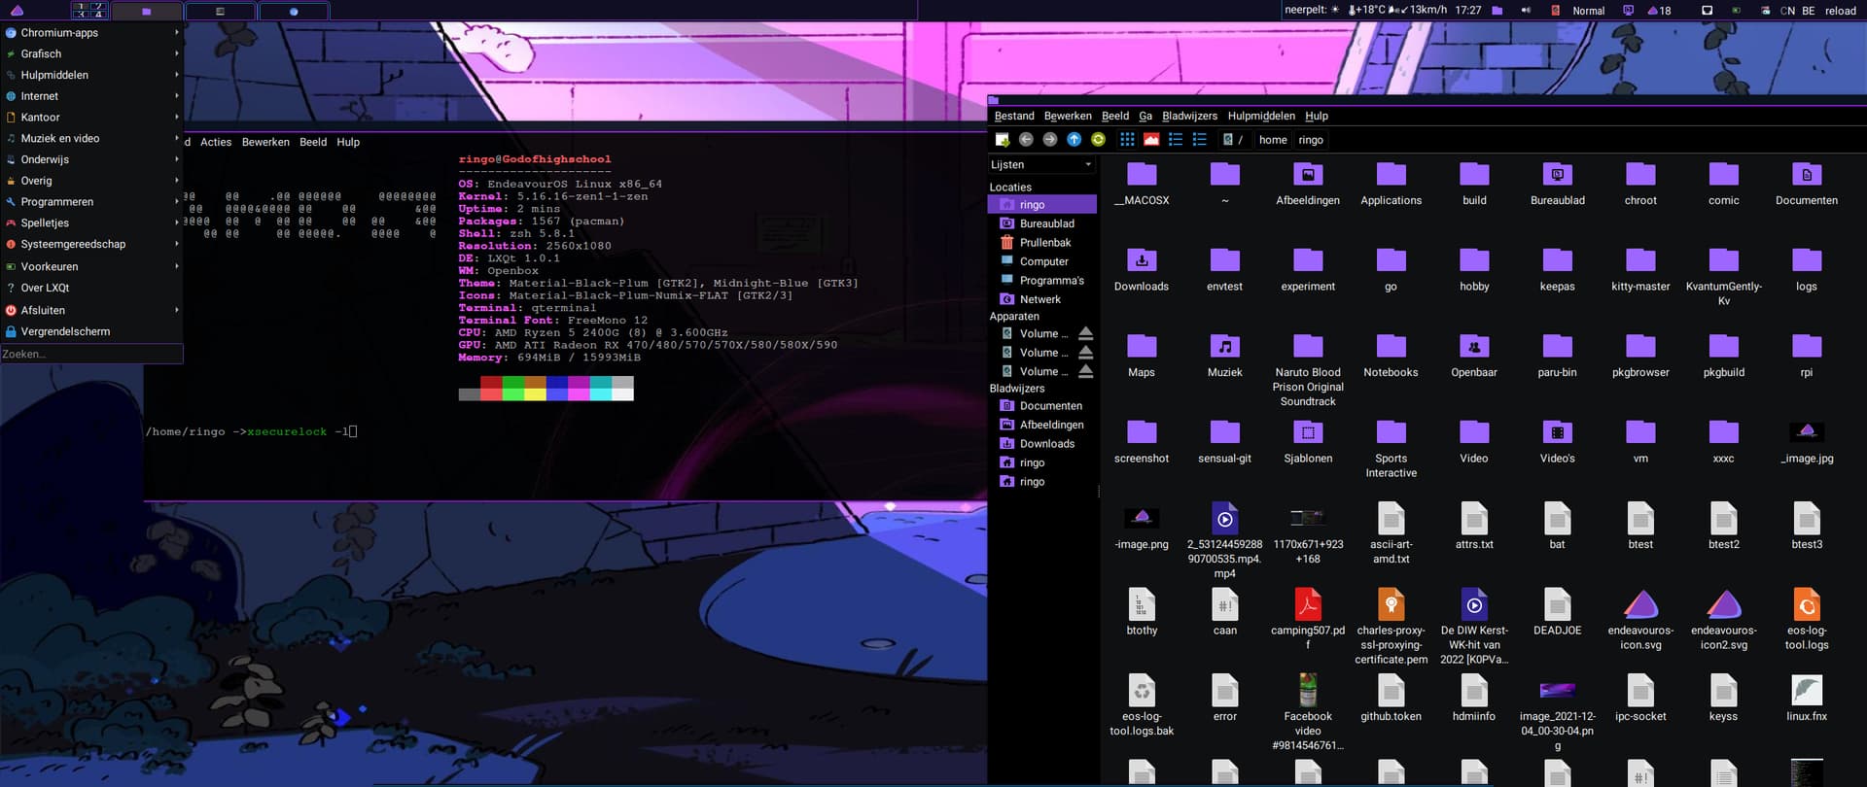
Task: Click the reload label on top panel
Action: 1840,11
